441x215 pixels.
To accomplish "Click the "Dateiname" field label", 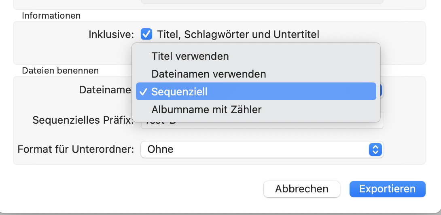I will coord(105,90).
